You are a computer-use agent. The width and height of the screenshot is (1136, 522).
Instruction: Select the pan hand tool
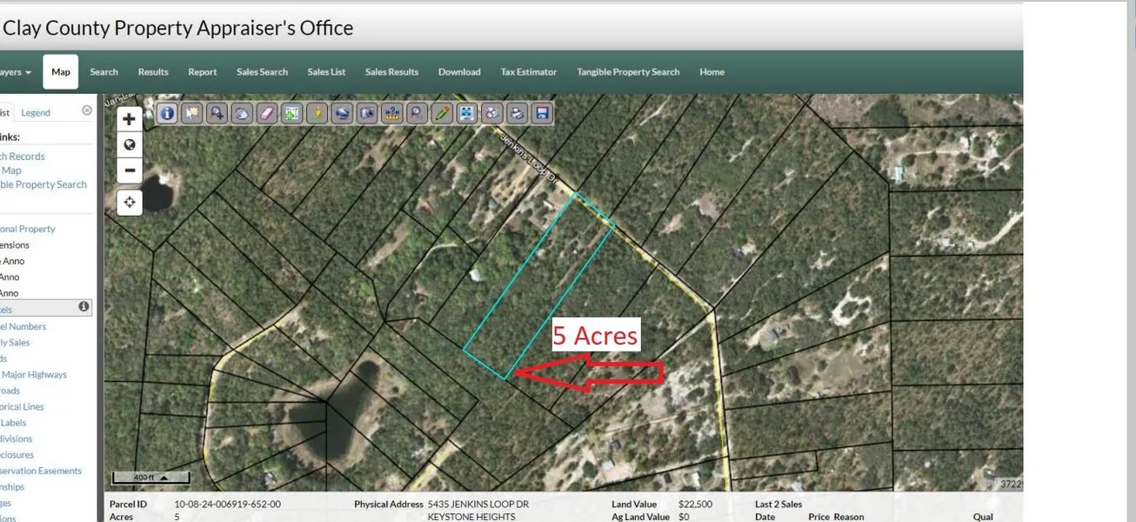(x=242, y=113)
